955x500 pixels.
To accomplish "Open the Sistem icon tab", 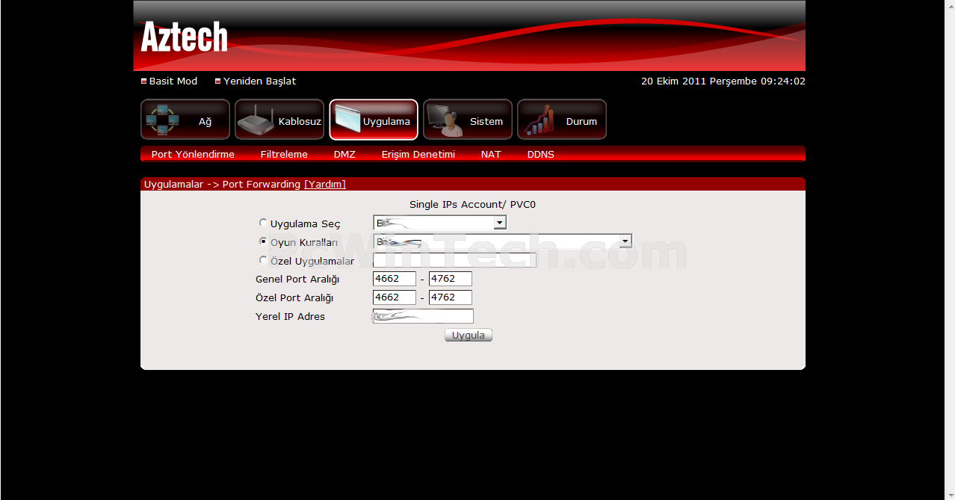I will [468, 120].
